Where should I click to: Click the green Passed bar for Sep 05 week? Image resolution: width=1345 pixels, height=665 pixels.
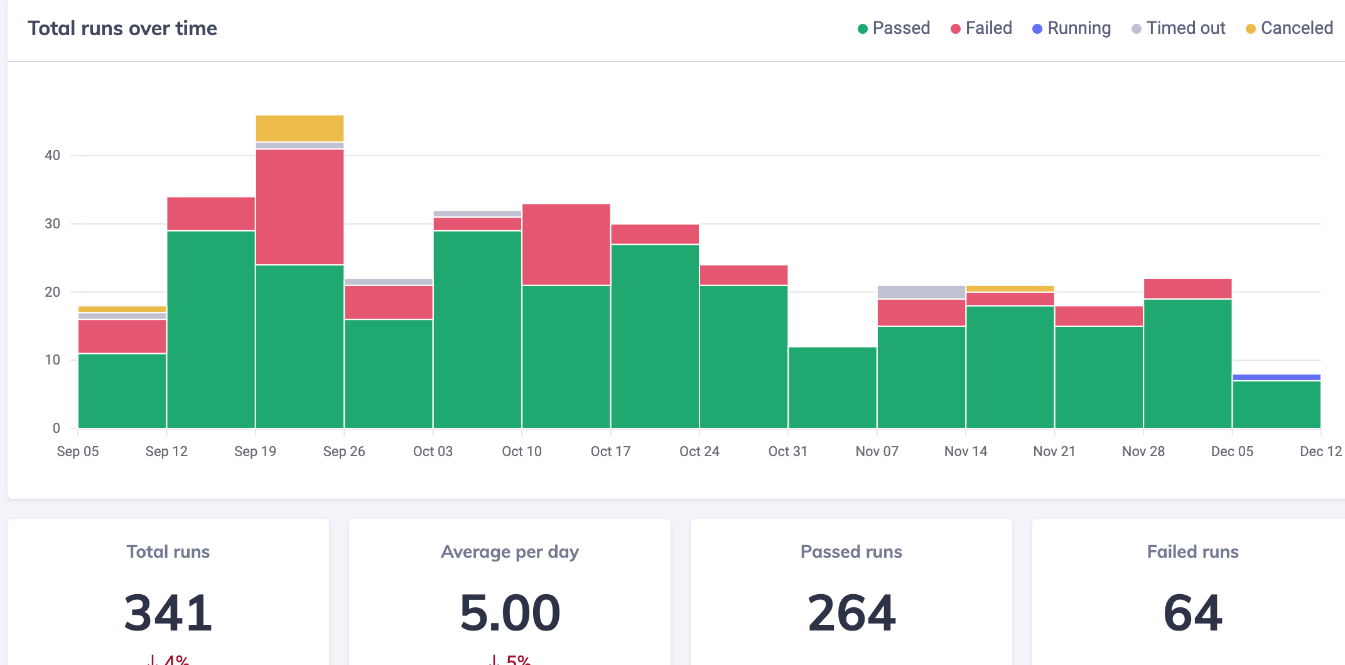pyautogui.click(x=122, y=391)
